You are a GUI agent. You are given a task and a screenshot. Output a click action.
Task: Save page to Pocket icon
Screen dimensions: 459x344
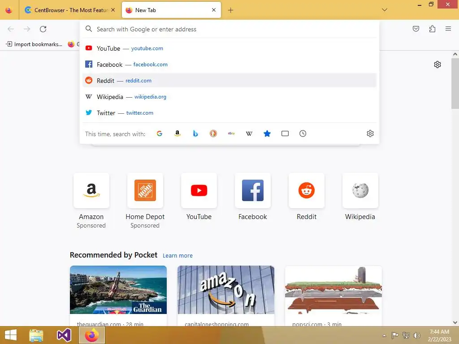tap(416, 29)
